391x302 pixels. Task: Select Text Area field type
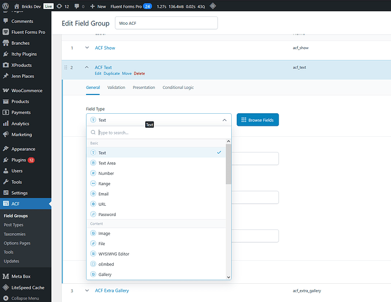pos(156,163)
